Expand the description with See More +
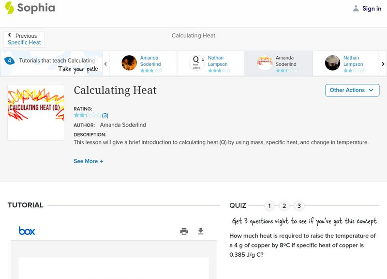The height and width of the screenshot is (279, 387). pos(89,161)
